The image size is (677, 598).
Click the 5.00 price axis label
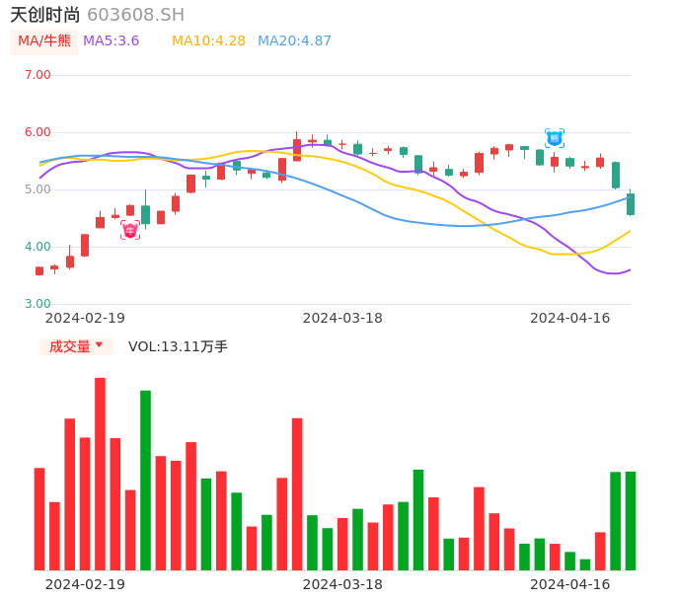pos(38,189)
